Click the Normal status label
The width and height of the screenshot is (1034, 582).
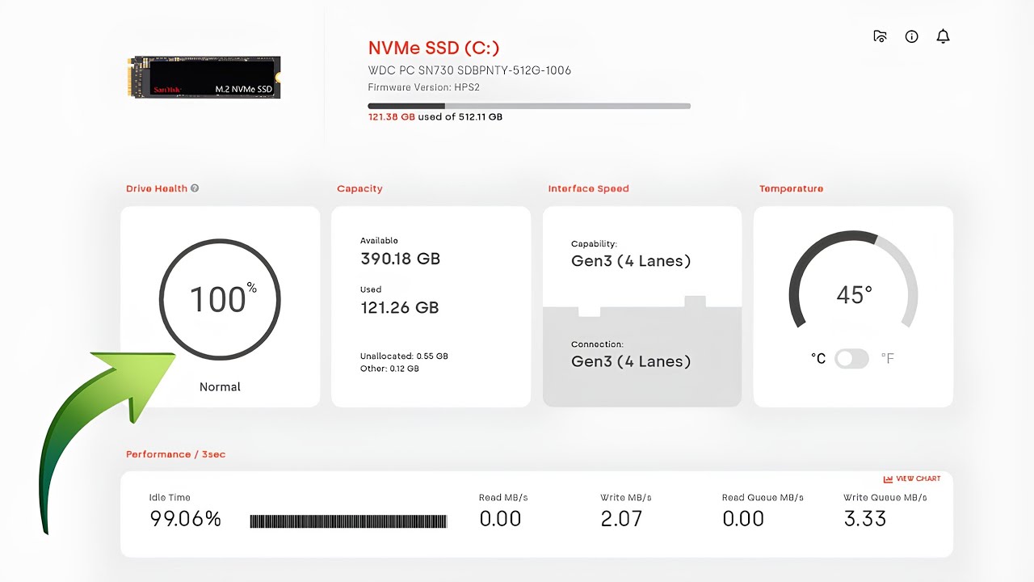[x=220, y=386]
